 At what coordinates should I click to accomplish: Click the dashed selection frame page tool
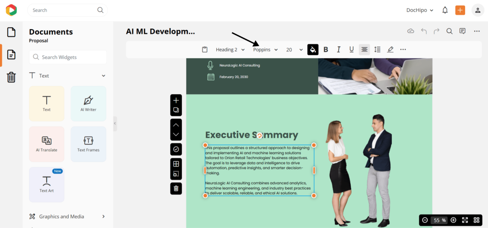(x=176, y=174)
